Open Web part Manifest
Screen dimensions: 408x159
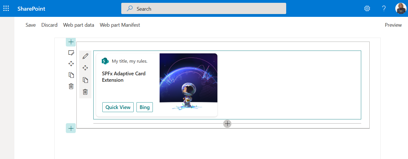(x=120, y=25)
